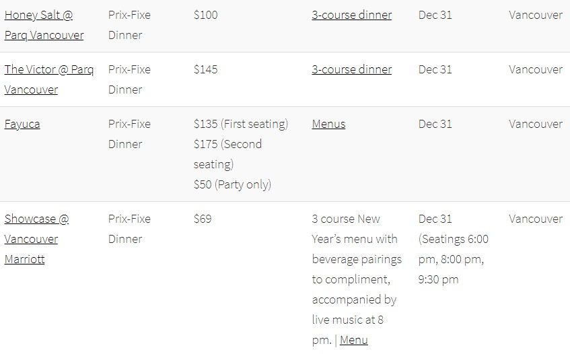Click the $69 price for Showcase

click(x=203, y=219)
